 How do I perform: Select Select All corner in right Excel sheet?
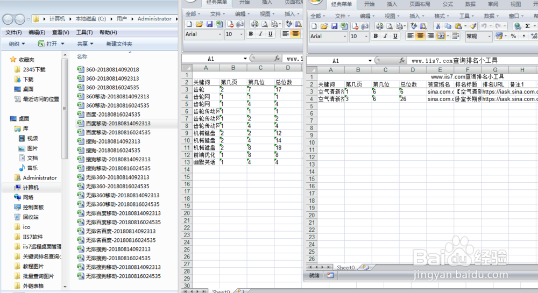312,69
